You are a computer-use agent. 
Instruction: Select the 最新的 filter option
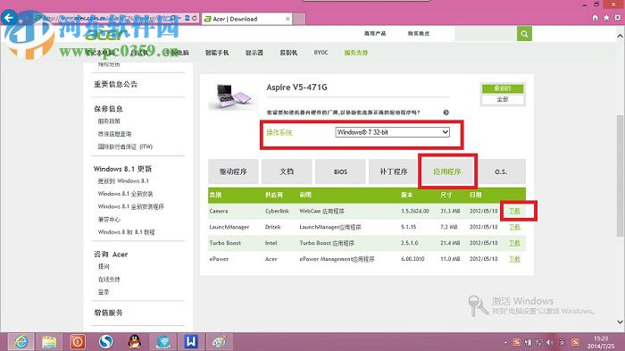click(x=503, y=88)
